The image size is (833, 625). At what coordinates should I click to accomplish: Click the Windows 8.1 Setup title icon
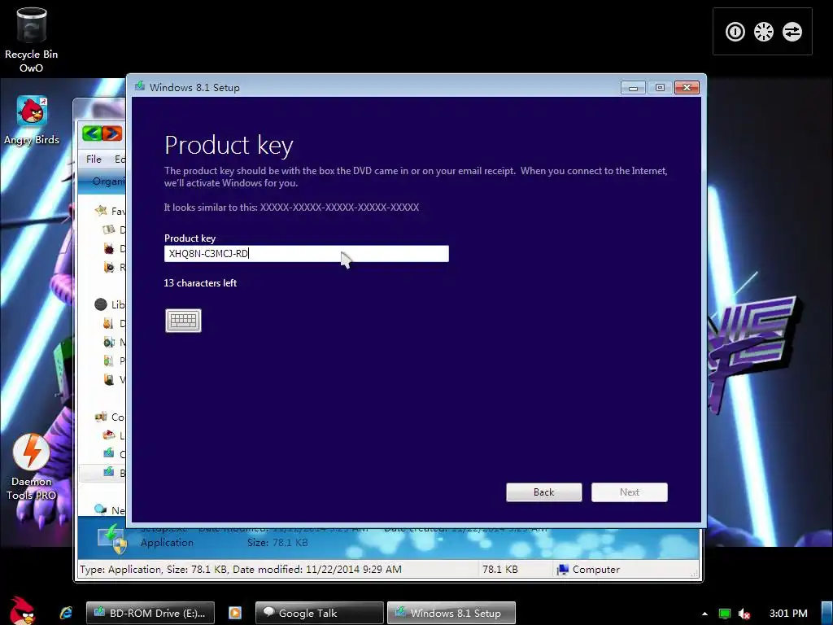(x=140, y=86)
